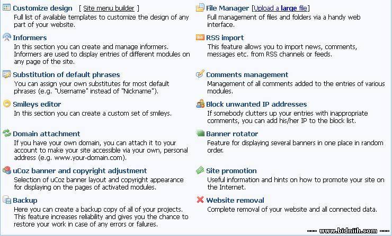Click the Block unwanted IP users icon

pyautogui.click(x=200, y=103)
